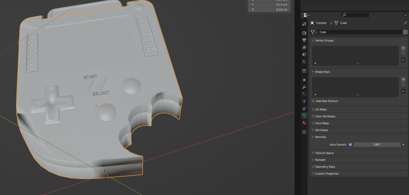Screen dimensions: 409x195
Task: Expand the Remesh panel
Action: pos(313,160)
